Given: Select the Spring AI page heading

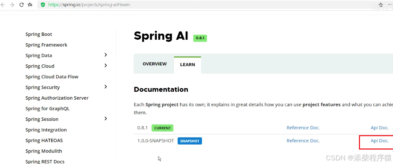Looking at the screenshot, I should point(161,36).
